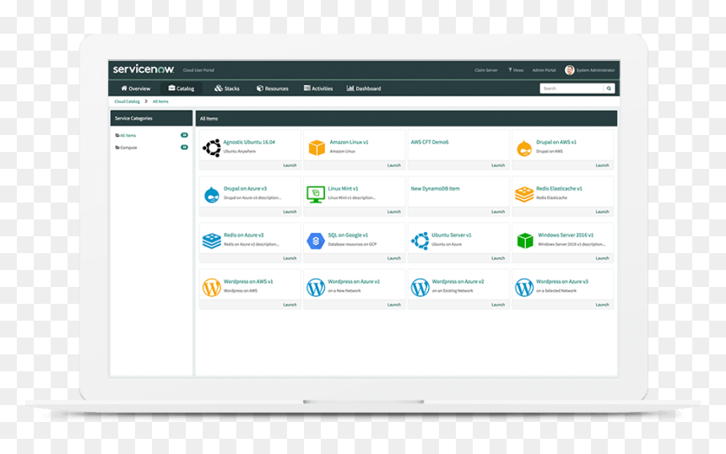Click the Ubuntu Server v1 icon
Screen dimensions: 726x454
coord(420,241)
